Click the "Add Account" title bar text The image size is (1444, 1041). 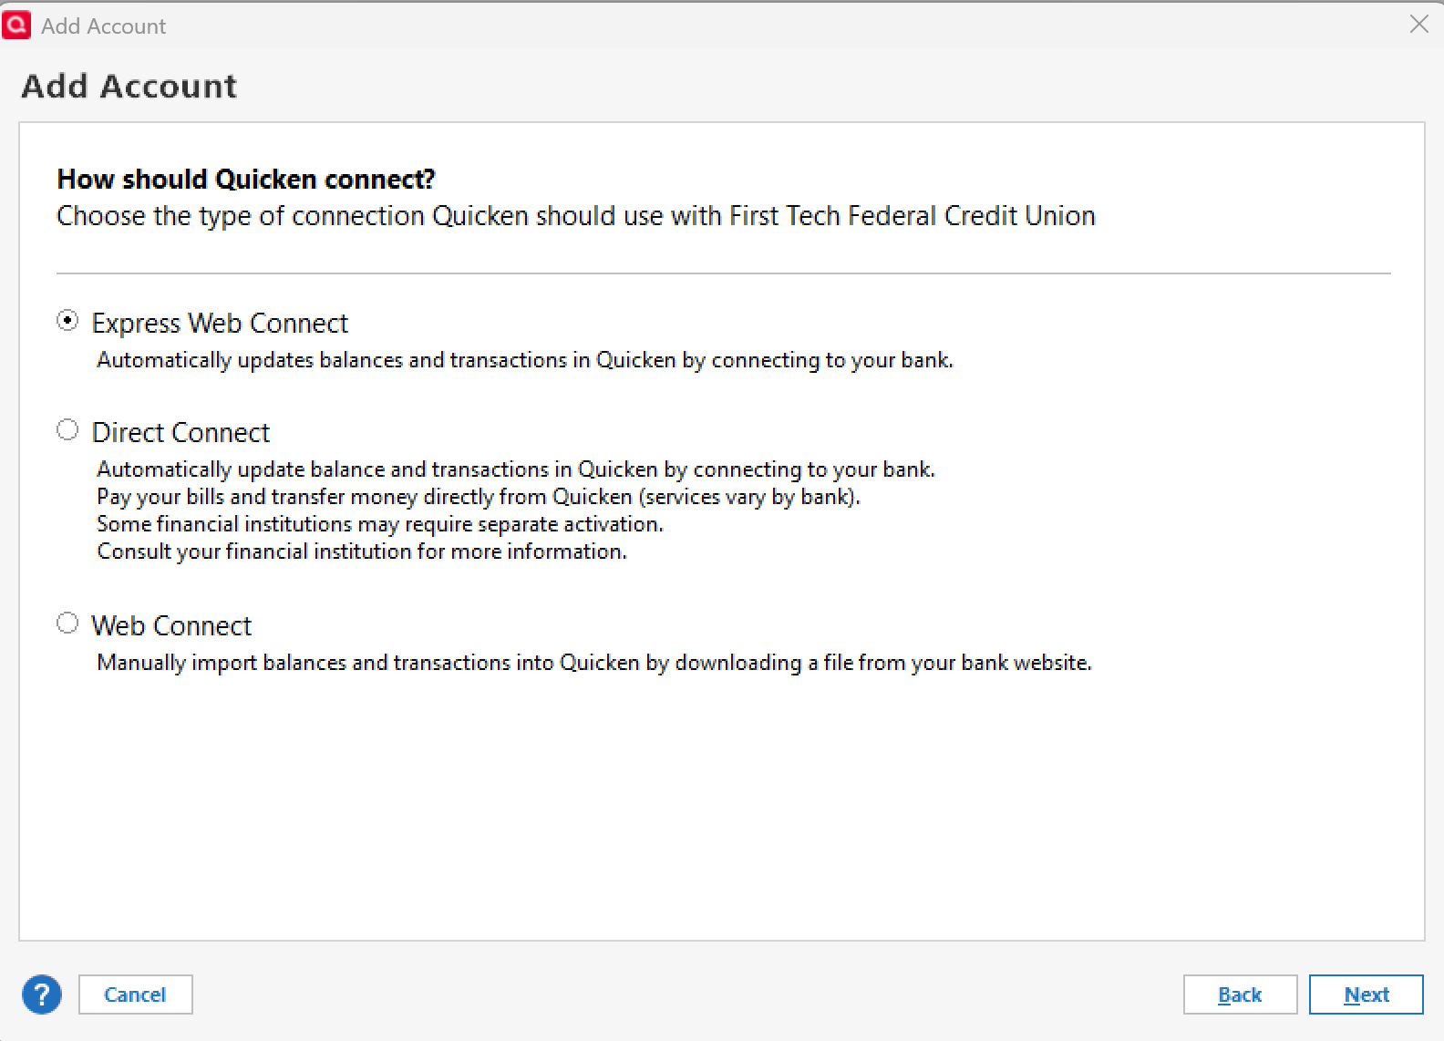pyautogui.click(x=103, y=26)
